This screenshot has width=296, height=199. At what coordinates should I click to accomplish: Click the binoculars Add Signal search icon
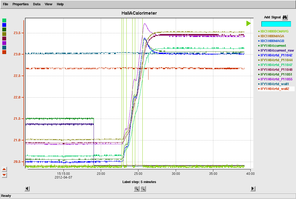pos(285,17)
